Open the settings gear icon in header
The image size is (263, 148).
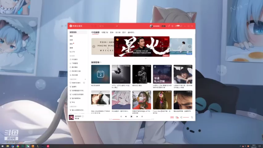pos(173,26)
